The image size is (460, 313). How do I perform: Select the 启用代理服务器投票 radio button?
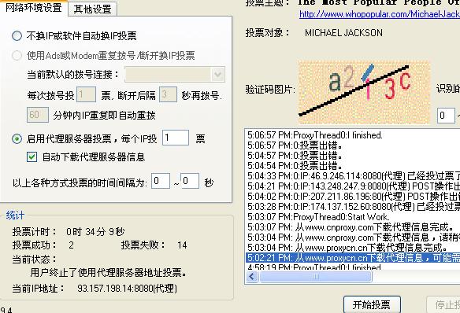point(17,138)
